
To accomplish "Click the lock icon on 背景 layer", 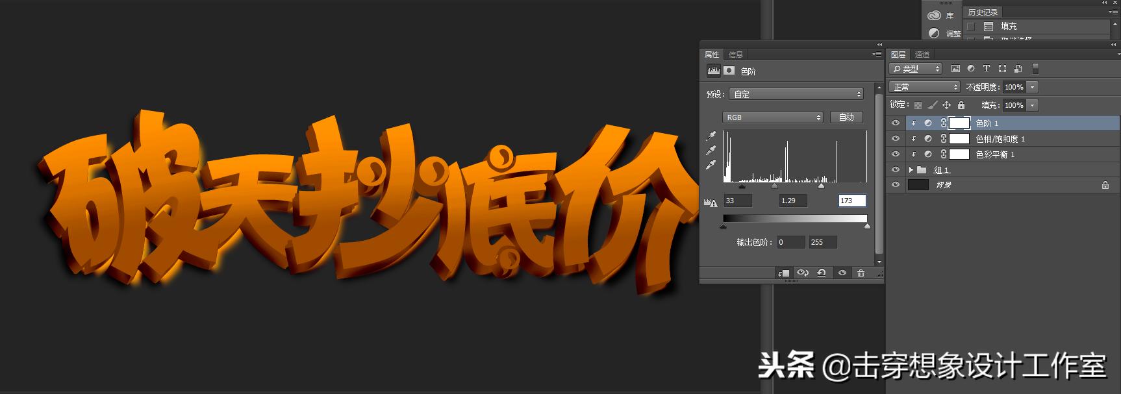I will (1105, 185).
